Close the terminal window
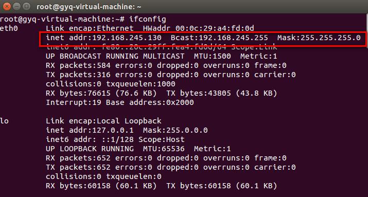Image resolution: width=368 pixels, height=197 pixels. pos(7,6)
